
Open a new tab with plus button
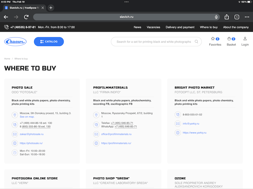pos(51,8)
